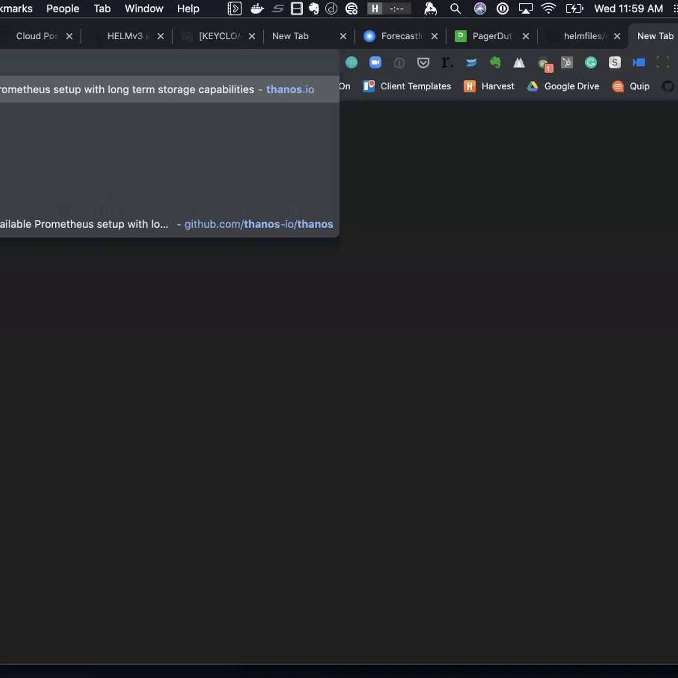Click the Docker whale menu bar icon
678x678 pixels.
pos(257,9)
